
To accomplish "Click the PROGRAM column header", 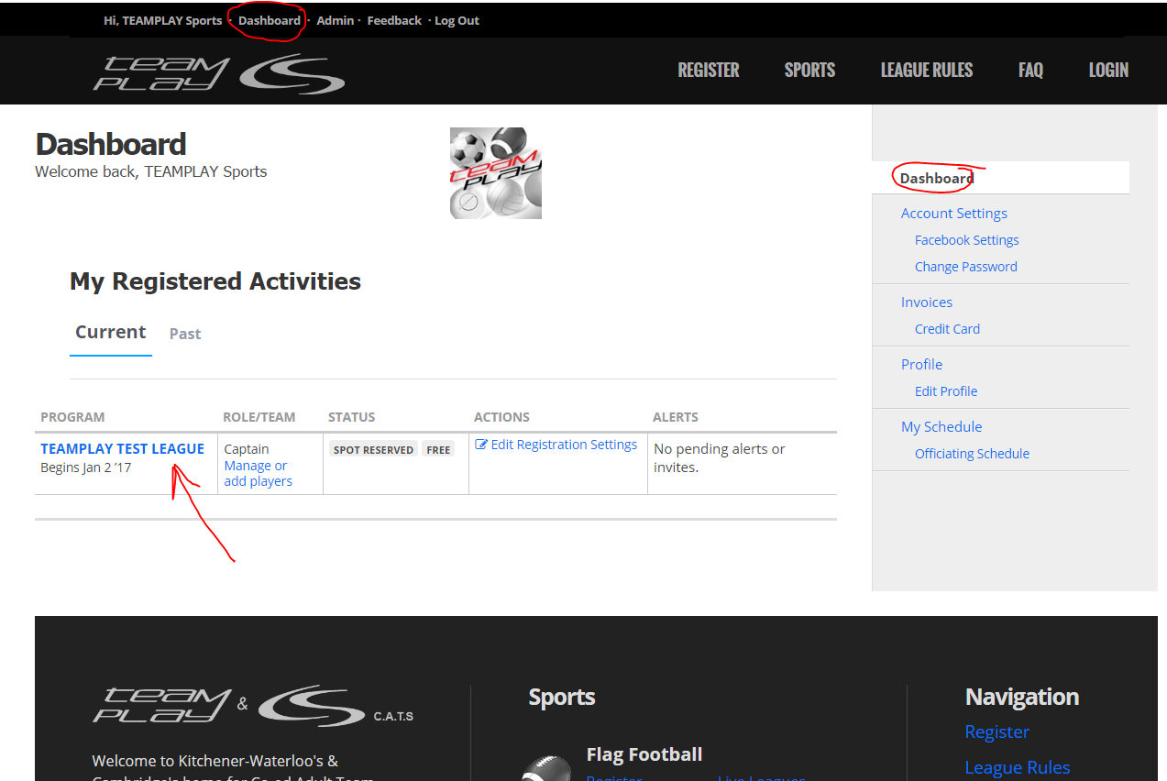I will tap(73, 417).
